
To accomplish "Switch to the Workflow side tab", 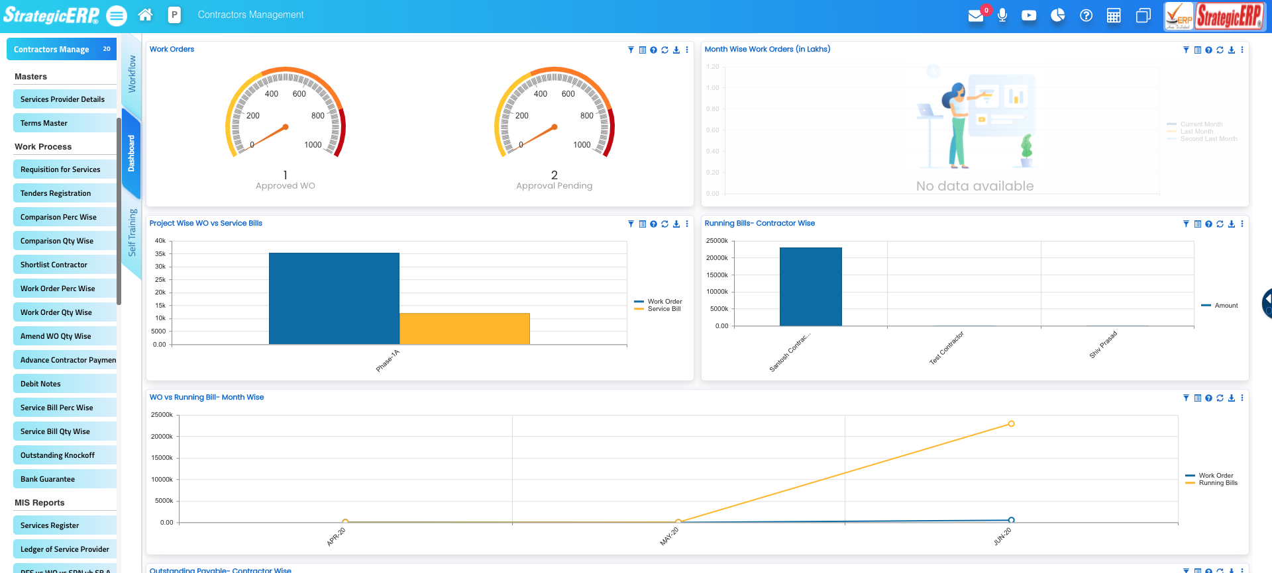I will [132, 73].
